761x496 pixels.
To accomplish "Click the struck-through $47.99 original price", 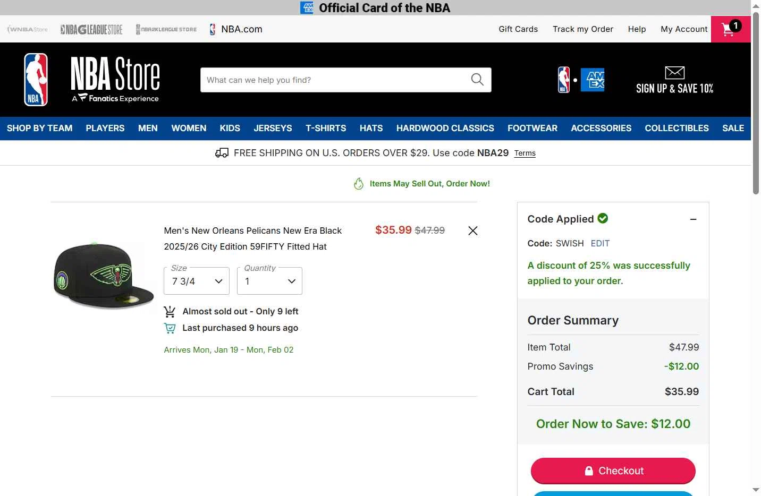I will pos(429,230).
